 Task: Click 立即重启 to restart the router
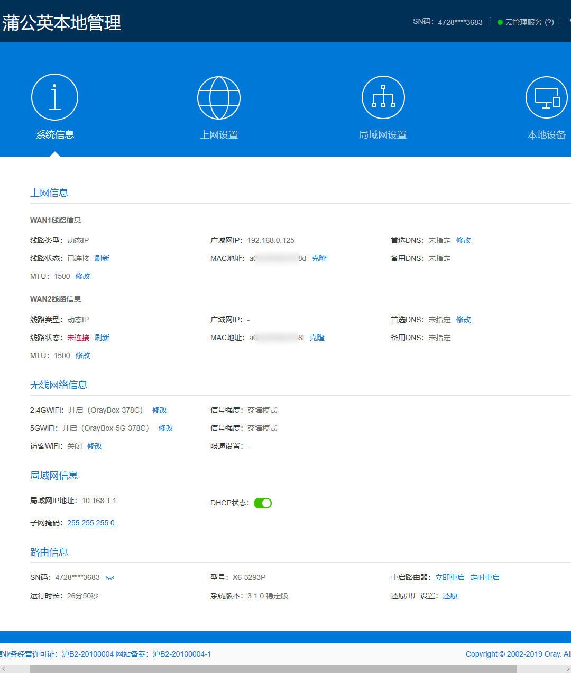(449, 577)
